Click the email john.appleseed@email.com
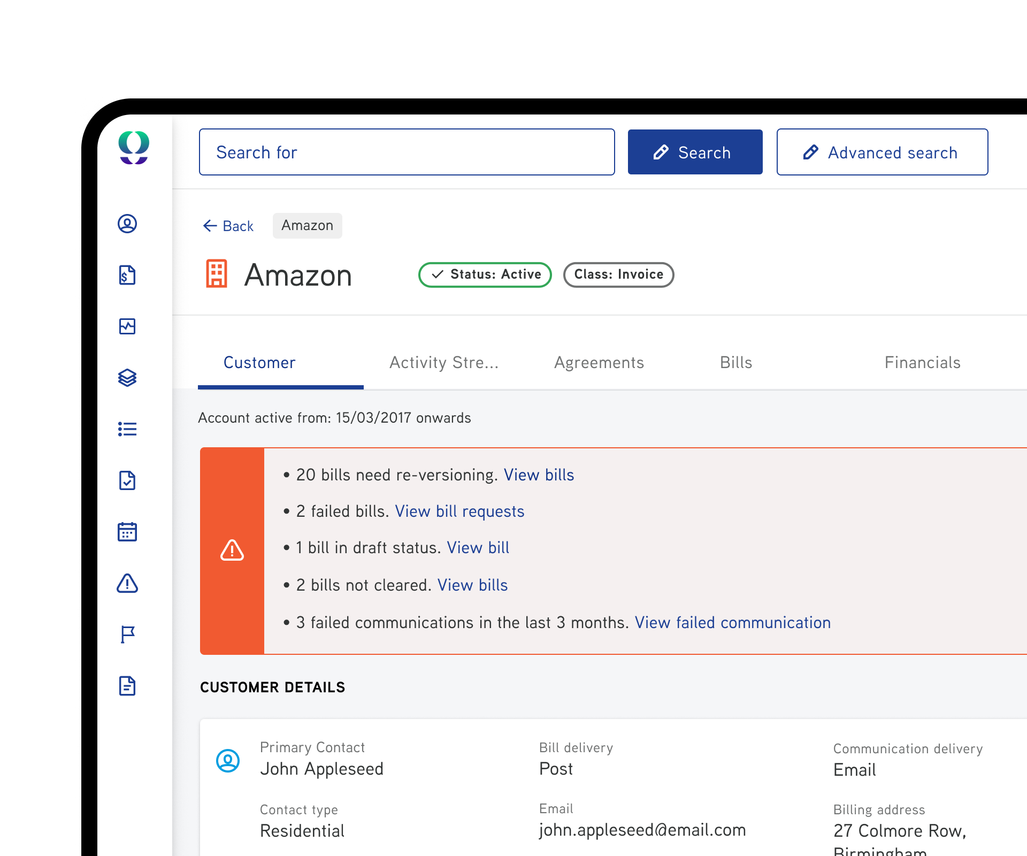The width and height of the screenshot is (1027, 856). coord(642,830)
